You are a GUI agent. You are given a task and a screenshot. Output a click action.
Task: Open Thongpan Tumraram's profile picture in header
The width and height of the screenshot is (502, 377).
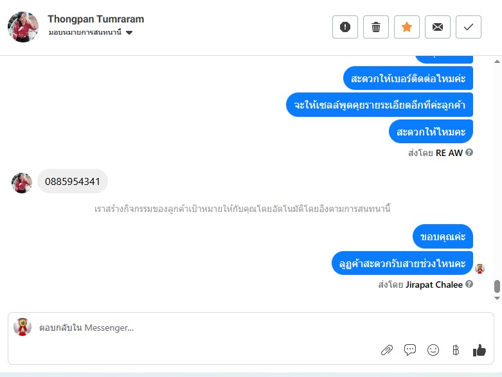(x=23, y=27)
